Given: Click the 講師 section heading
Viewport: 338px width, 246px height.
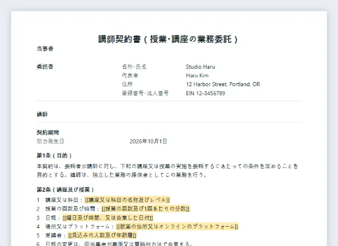Looking at the screenshot, I should (x=42, y=114).
